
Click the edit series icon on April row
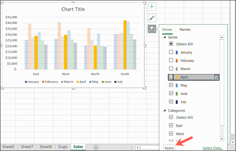click(216, 77)
